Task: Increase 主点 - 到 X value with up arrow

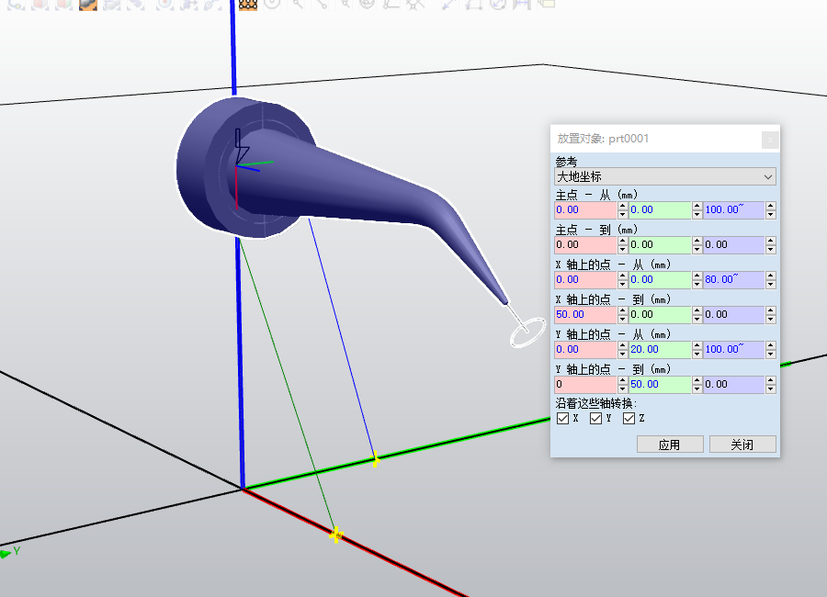Action: [623, 241]
